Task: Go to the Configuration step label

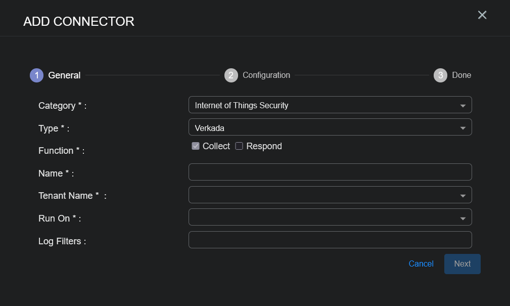Action: [266, 75]
